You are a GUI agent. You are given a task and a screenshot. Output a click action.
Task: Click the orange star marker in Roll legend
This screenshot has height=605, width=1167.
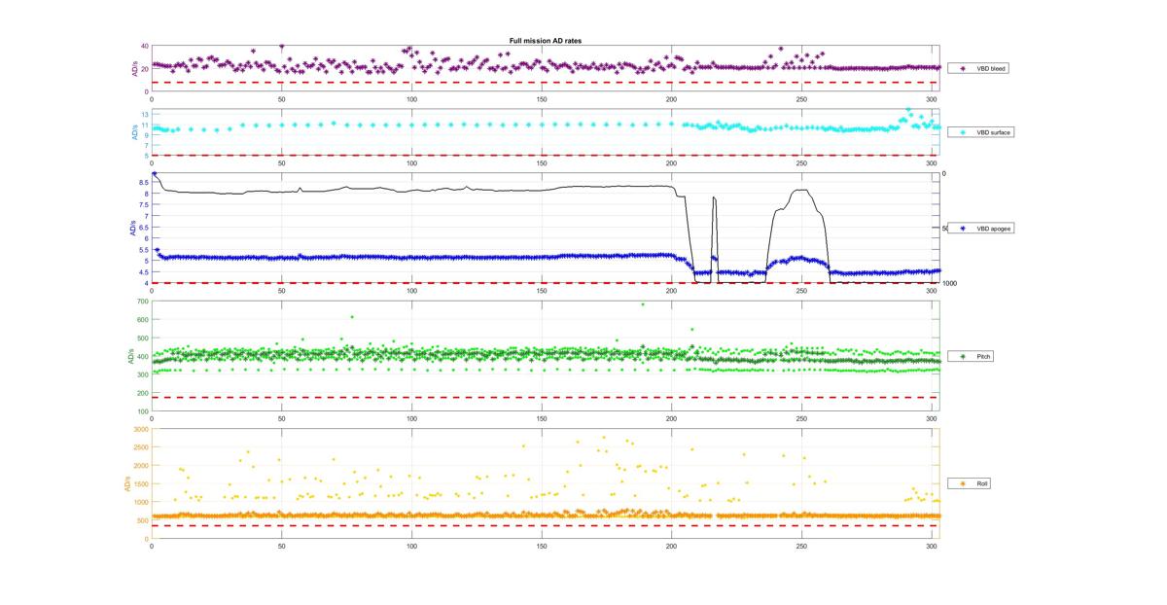point(963,483)
